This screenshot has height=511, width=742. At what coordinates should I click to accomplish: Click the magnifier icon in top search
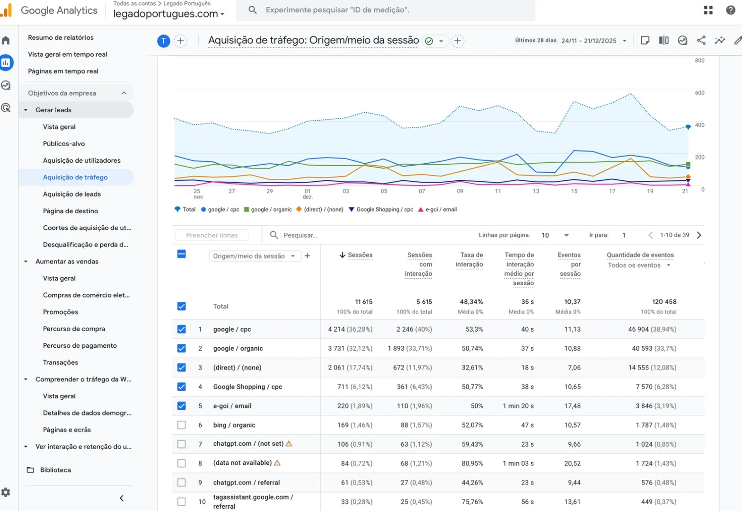coord(253,10)
